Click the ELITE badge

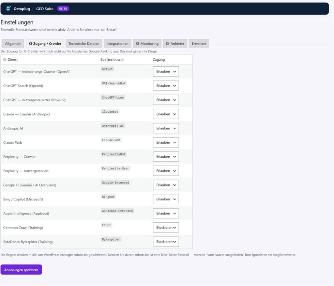pyautogui.click(x=63, y=9)
